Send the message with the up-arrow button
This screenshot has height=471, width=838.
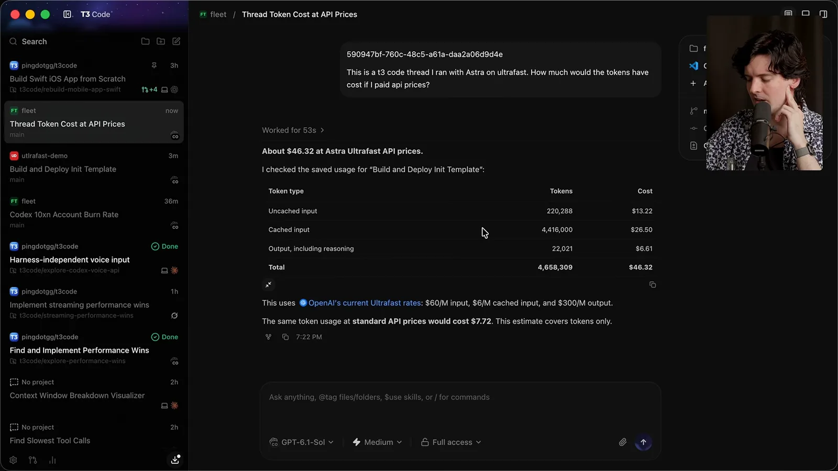pos(643,442)
